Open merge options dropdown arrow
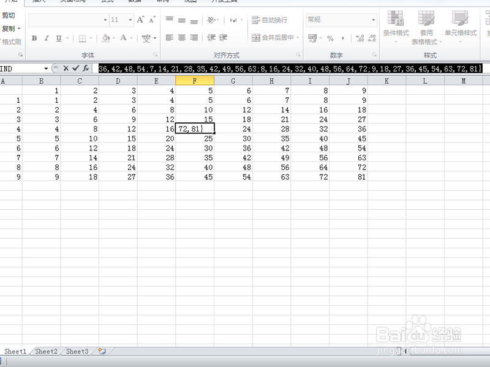The height and width of the screenshot is (367, 490). (x=298, y=37)
